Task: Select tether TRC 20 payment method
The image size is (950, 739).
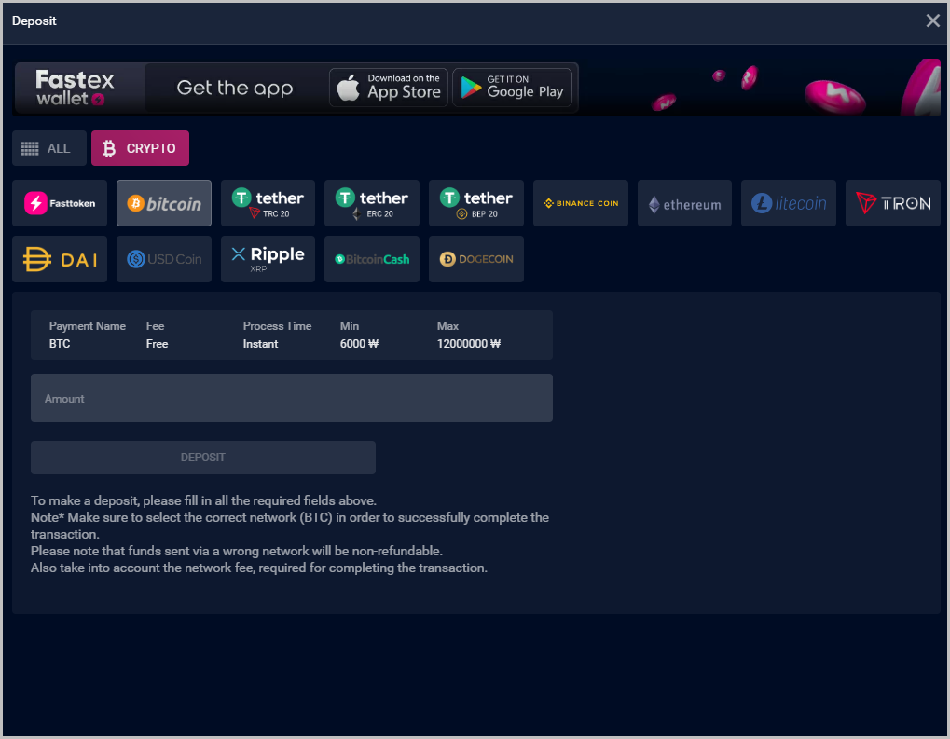Action: click(268, 203)
